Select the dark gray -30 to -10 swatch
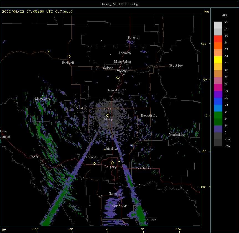239x233 pixels. coord(218,143)
